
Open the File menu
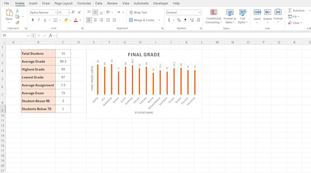tap(6, 3)
